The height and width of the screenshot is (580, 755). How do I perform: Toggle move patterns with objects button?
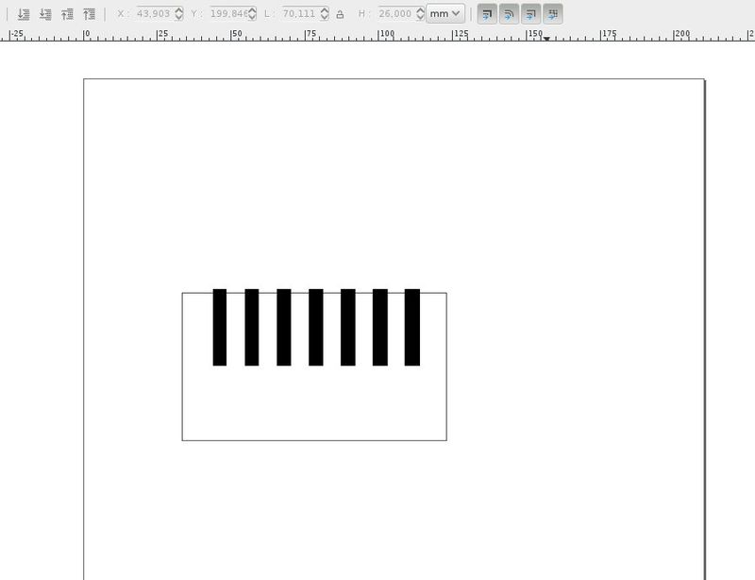tap(553, 14)
